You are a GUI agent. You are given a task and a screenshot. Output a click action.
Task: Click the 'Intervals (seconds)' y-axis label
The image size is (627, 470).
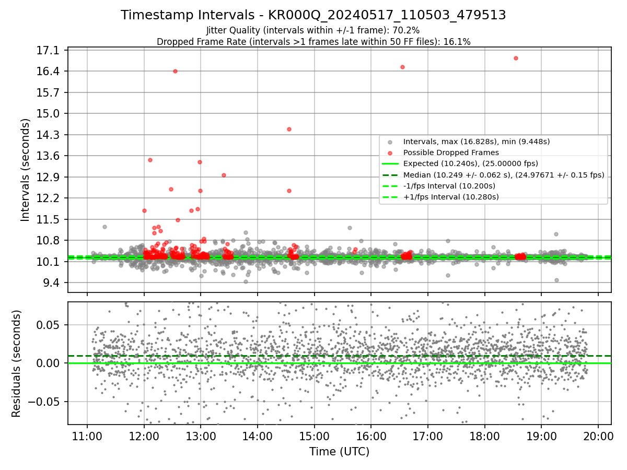26,170
